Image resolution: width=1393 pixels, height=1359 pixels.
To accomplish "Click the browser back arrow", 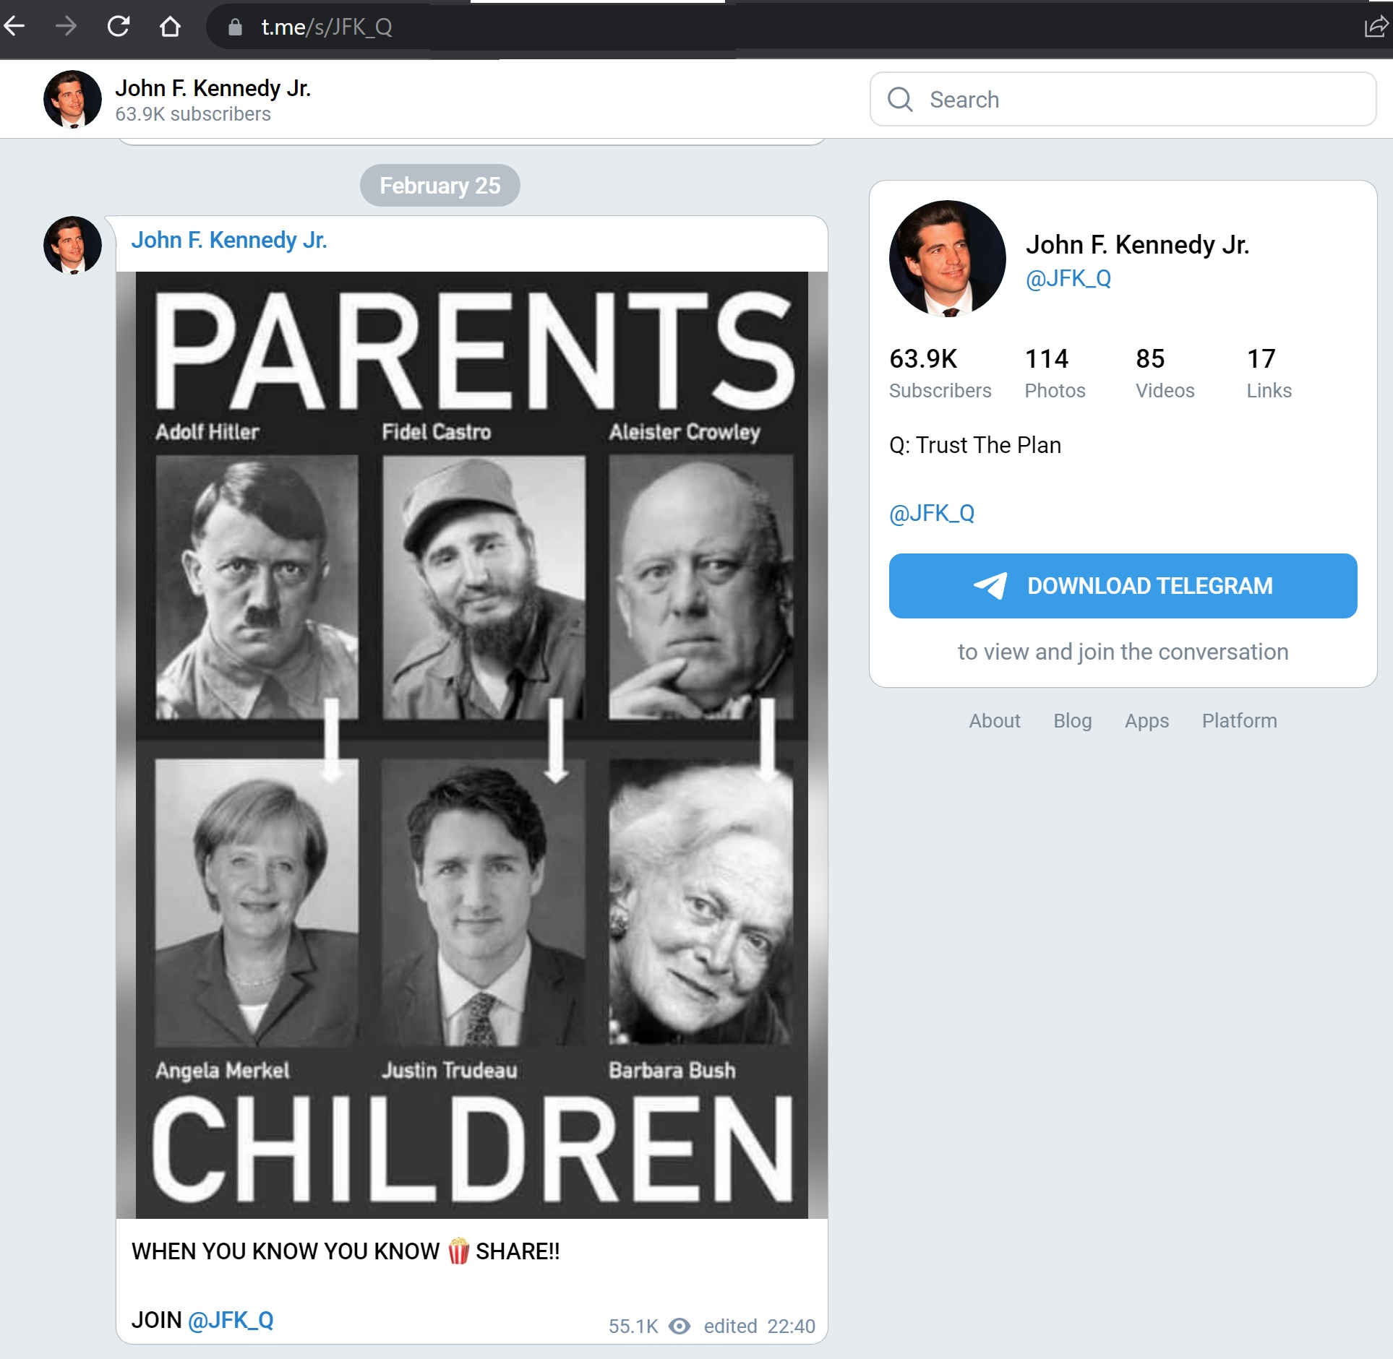I will tap(14, 27).
